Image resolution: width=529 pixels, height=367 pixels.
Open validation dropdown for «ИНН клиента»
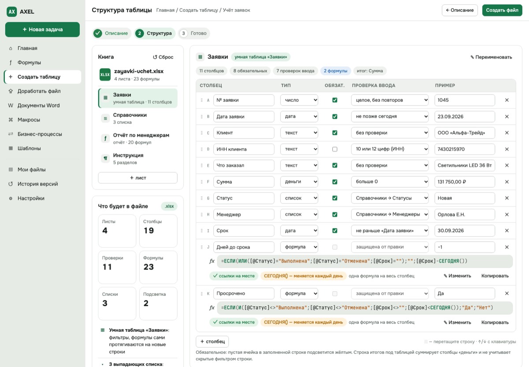click(x=390, y=149)
